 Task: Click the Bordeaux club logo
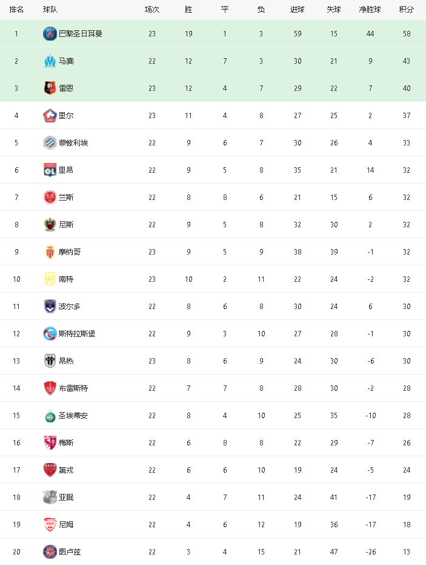[50, 307]
